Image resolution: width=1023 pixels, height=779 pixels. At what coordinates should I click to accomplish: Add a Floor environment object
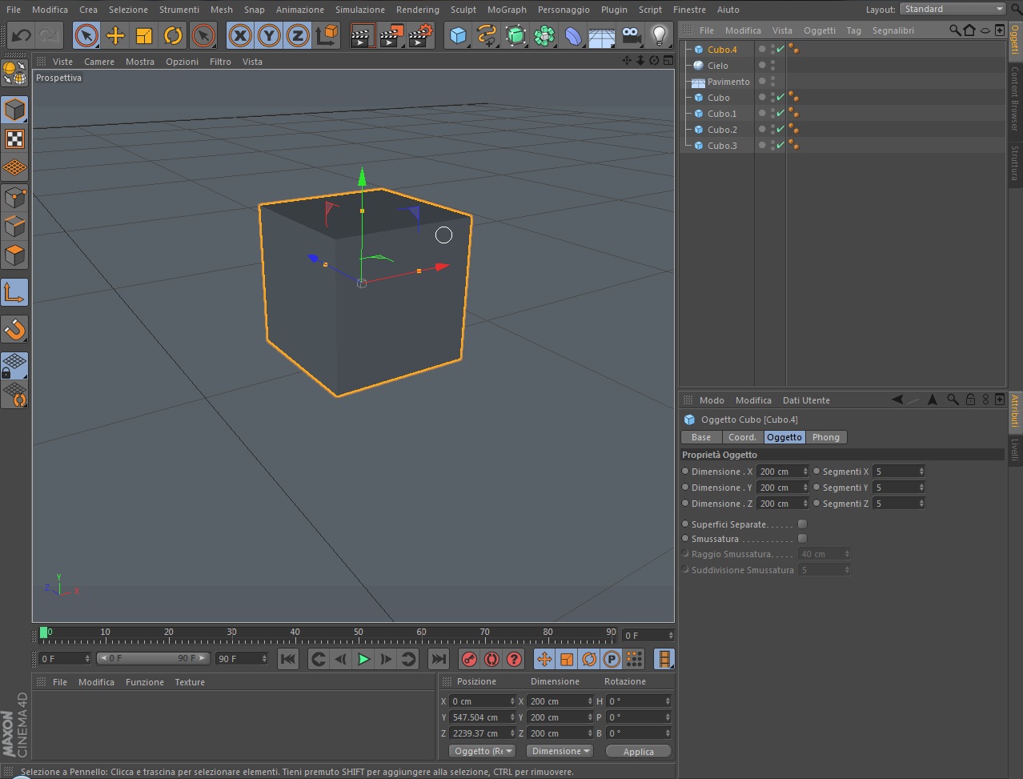click(x=602, y=35)
